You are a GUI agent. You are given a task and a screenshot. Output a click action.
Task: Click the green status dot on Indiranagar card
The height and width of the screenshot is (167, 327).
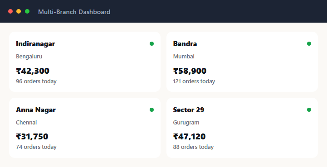pyautogui.click(x=151, y=44)
